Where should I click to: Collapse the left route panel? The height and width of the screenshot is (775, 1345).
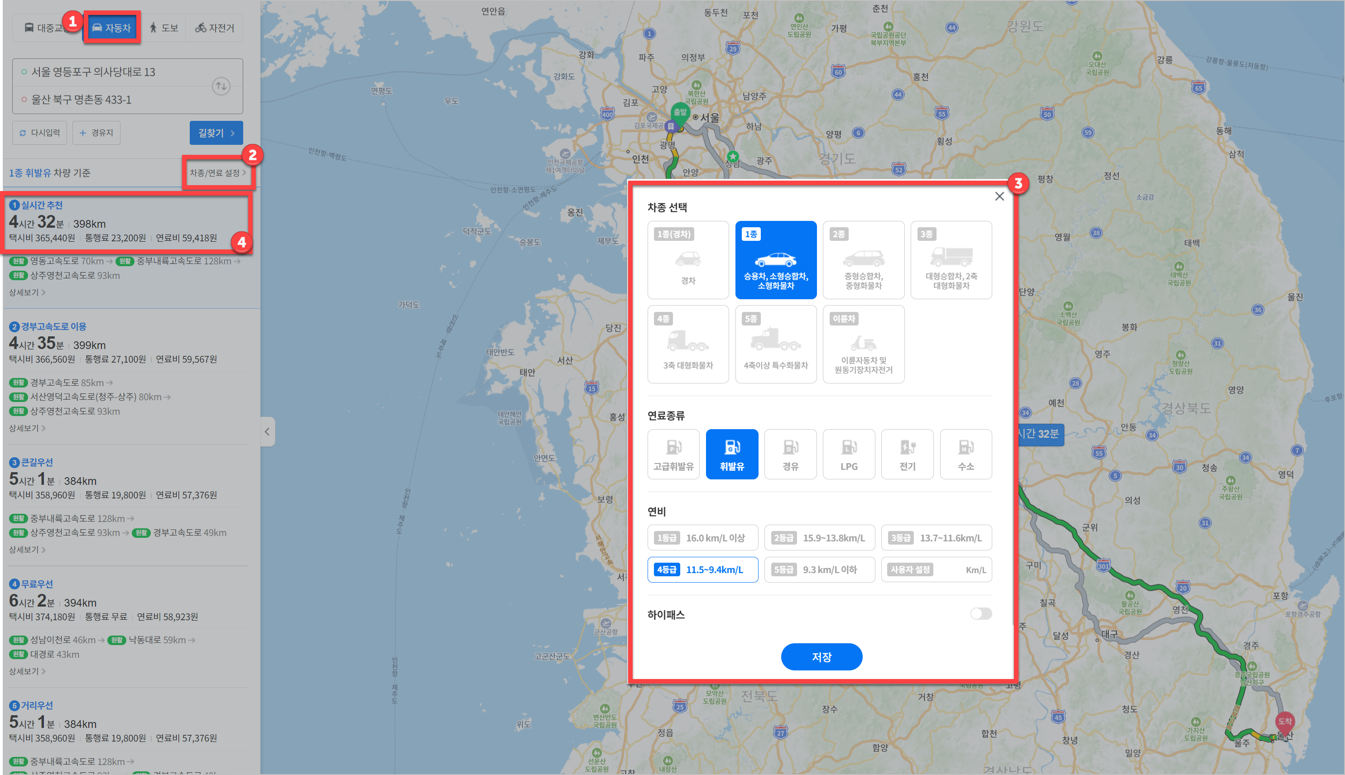(x=267, y=432)
